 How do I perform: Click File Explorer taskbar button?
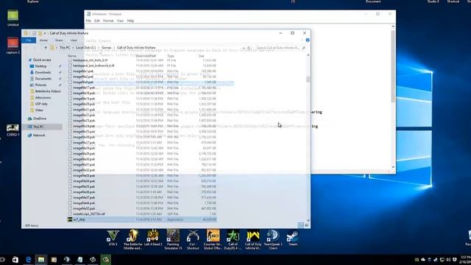[x=41, y=259]
